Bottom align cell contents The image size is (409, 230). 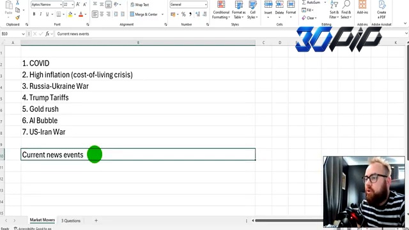coord(109,4)
